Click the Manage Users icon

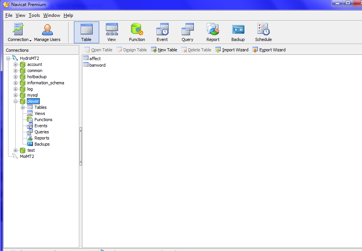(48, 30)
